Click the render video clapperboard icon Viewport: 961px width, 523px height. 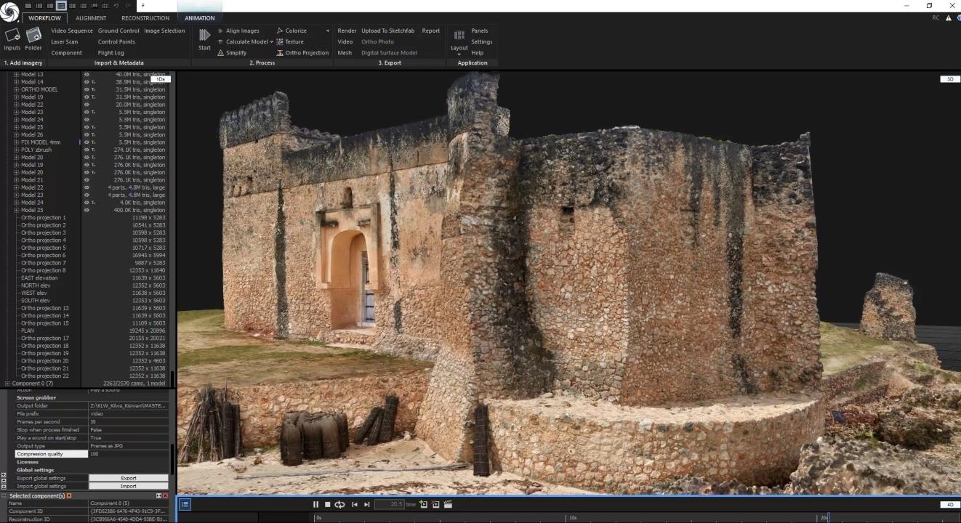[448, 504]
